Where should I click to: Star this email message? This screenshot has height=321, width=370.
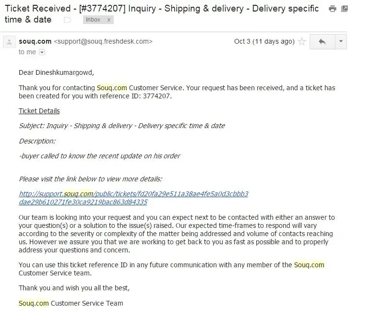302,42
